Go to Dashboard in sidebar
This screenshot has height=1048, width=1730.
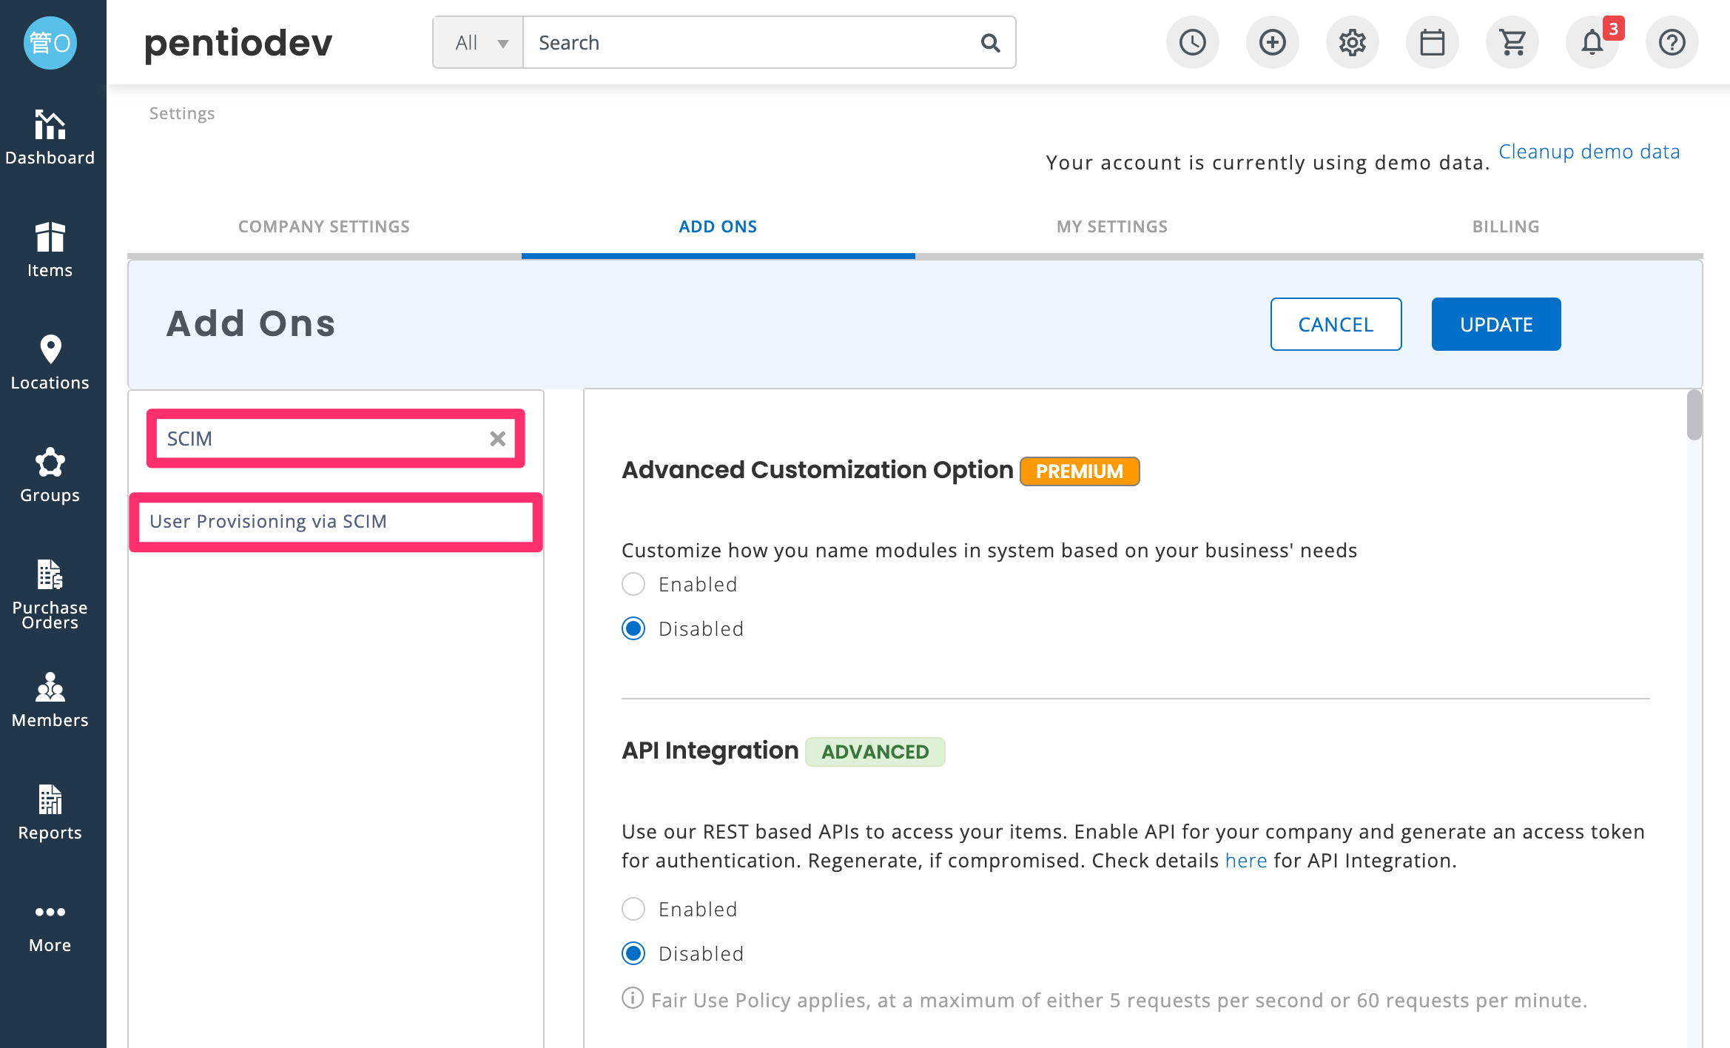click(x=50, y=138)
